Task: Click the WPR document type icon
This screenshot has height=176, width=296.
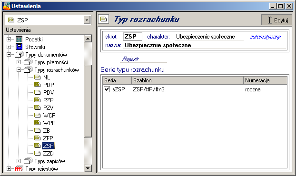Action: 38,123
